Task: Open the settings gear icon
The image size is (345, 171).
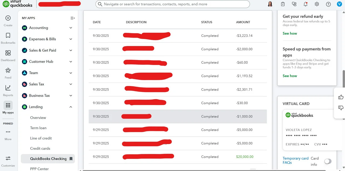Action: point(317,4)
